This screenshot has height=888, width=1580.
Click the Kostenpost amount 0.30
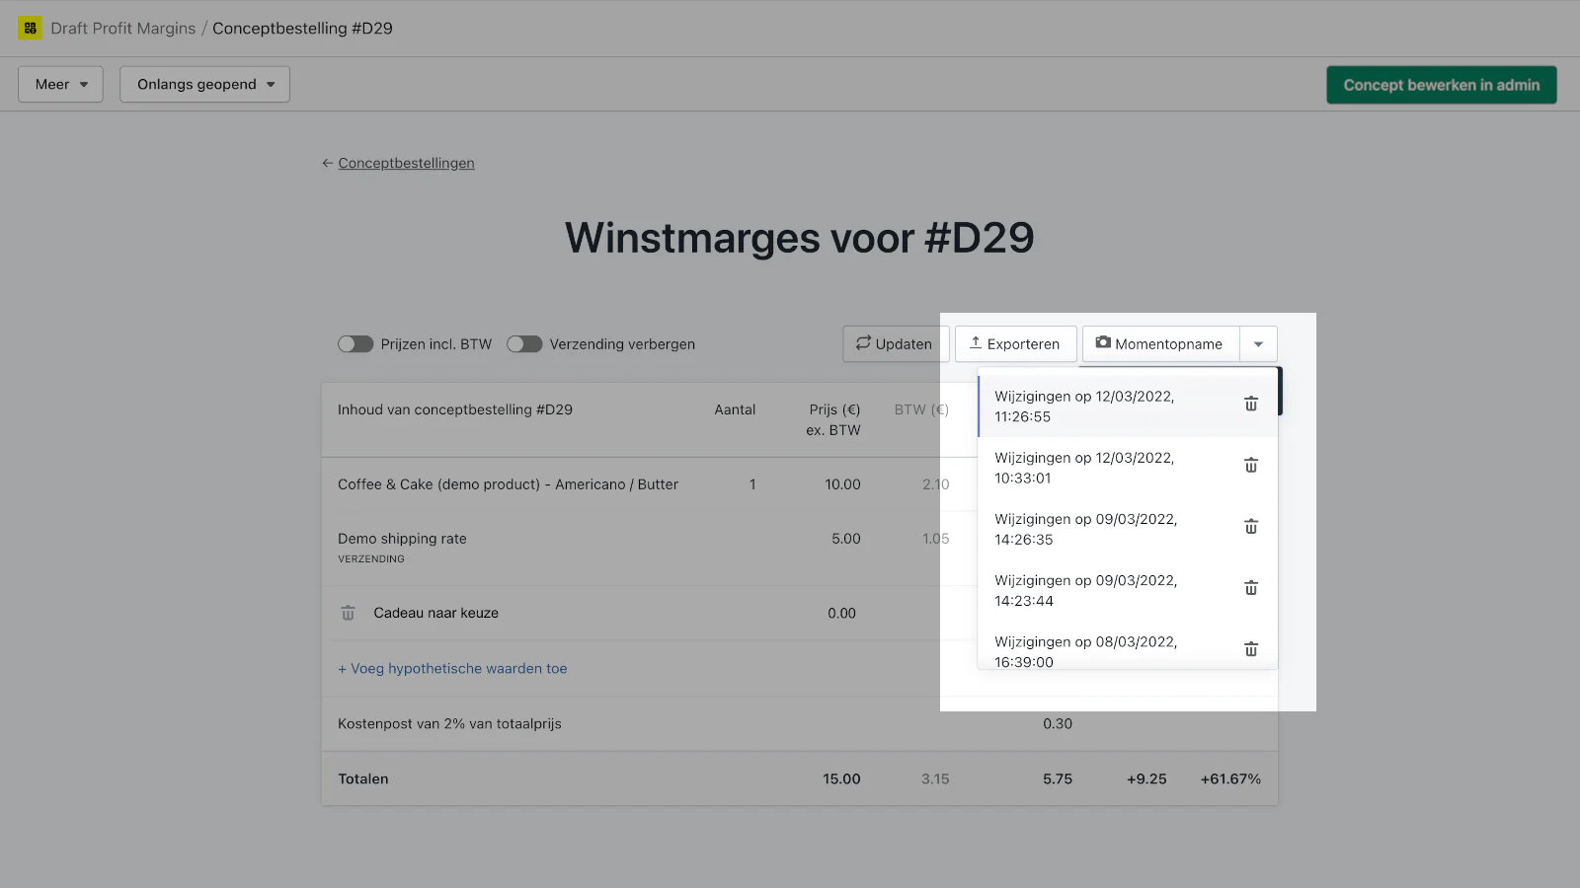click(x=1058, y=723)
